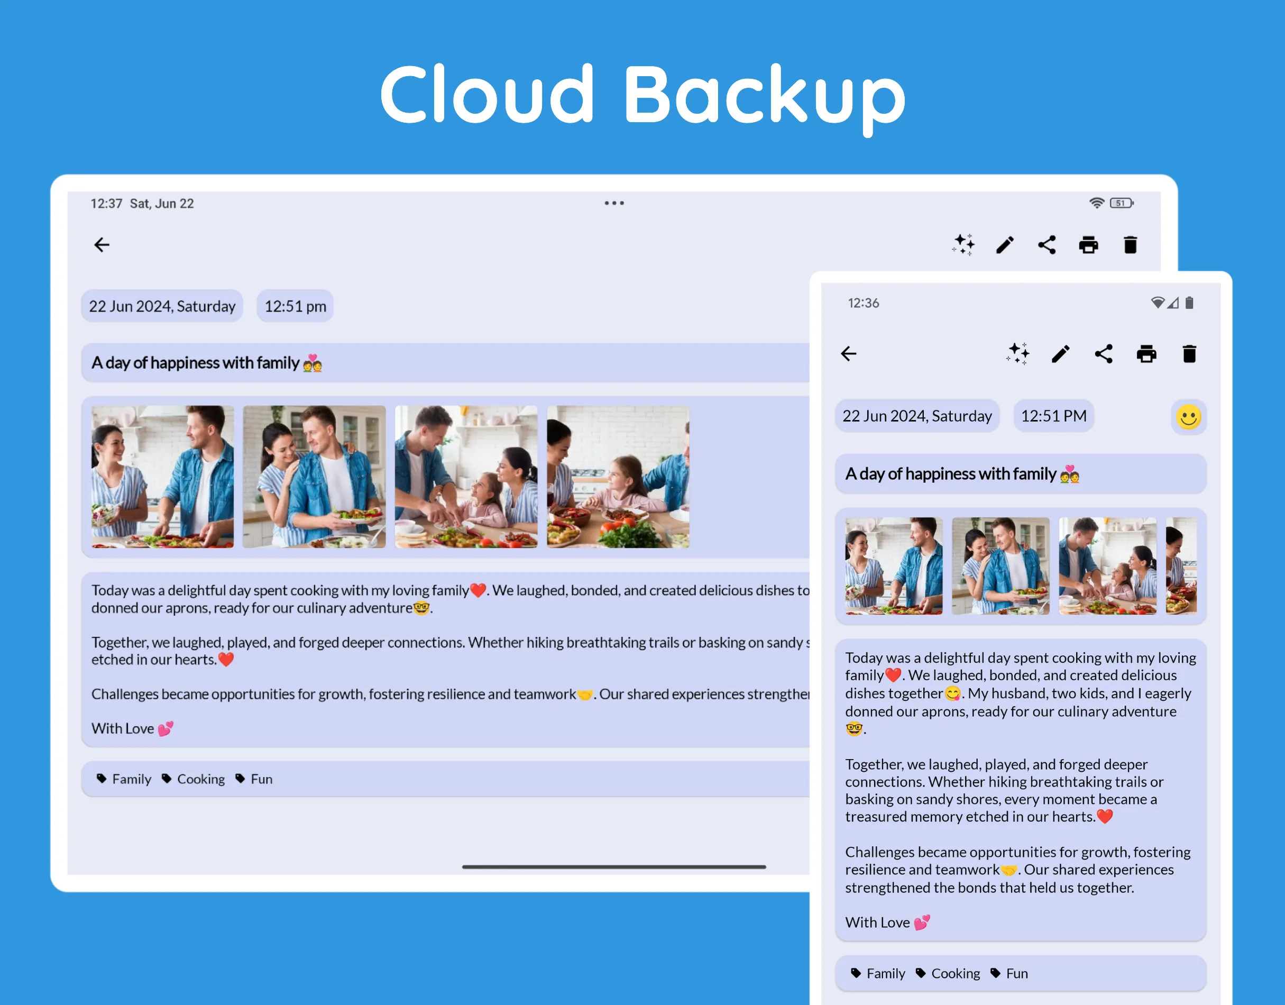This screenshot has width=1285, height=1005.
Task: Open tablet three-dot status menu
Action: pyautogui.click(x=613, y=203)
